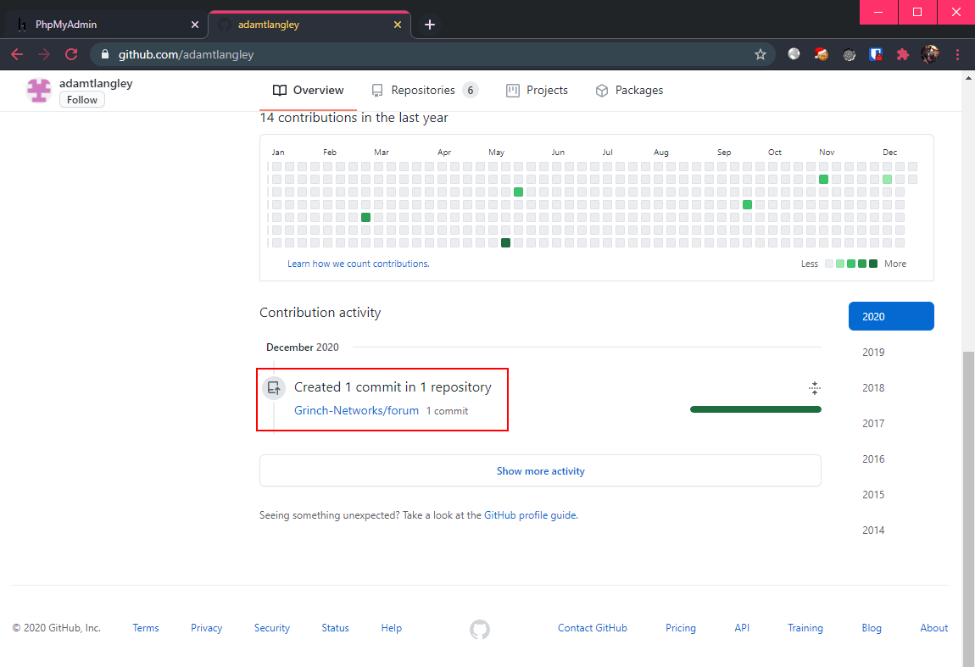
Task: Select the year 2019 in activity filter
Action: coord(873,352)
